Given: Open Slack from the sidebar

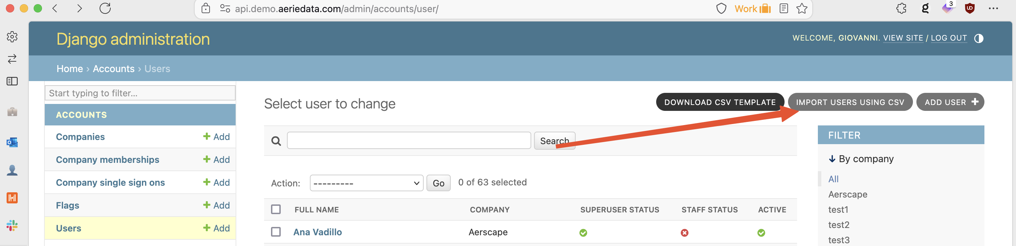Looking at the screenshot, I should [x=12, y=226].
